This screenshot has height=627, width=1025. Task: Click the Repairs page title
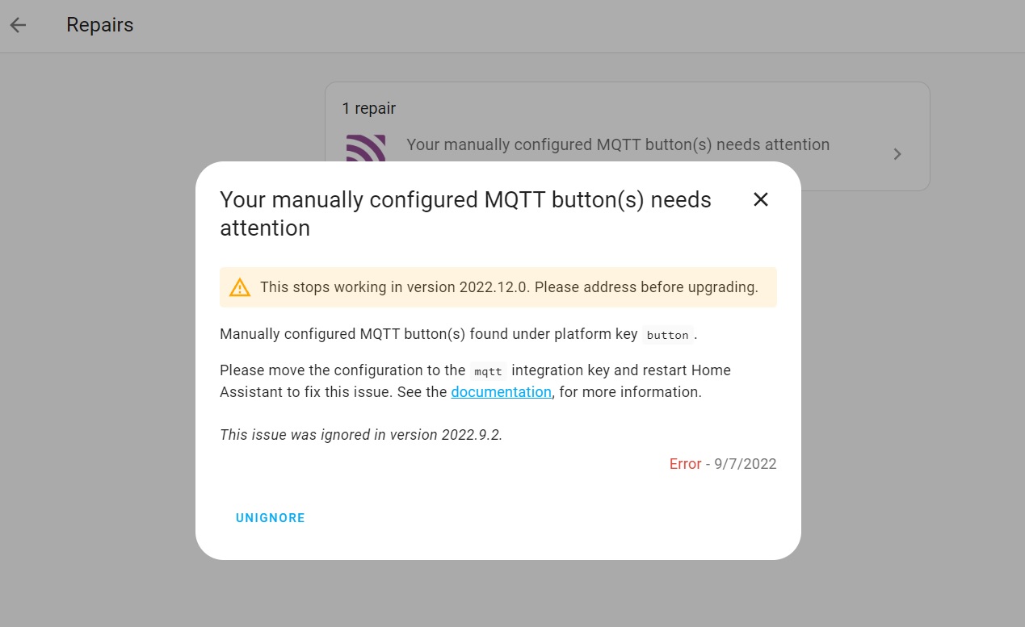click(99, 25)
